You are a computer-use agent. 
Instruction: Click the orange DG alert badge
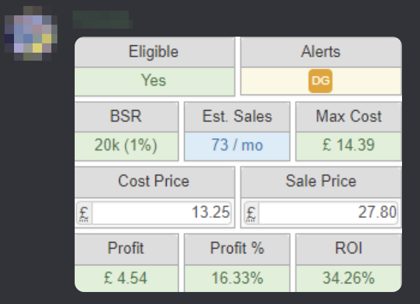(321, 81)
